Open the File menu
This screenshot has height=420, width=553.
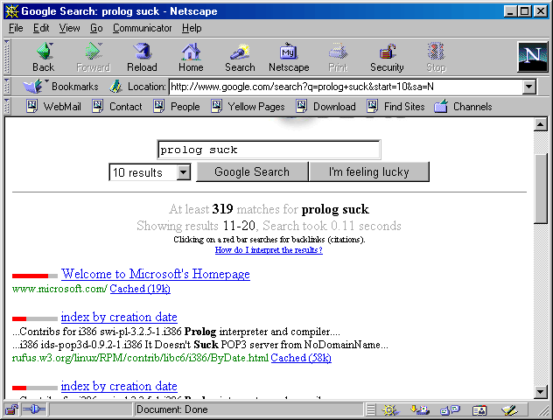[x=16, y=28]
